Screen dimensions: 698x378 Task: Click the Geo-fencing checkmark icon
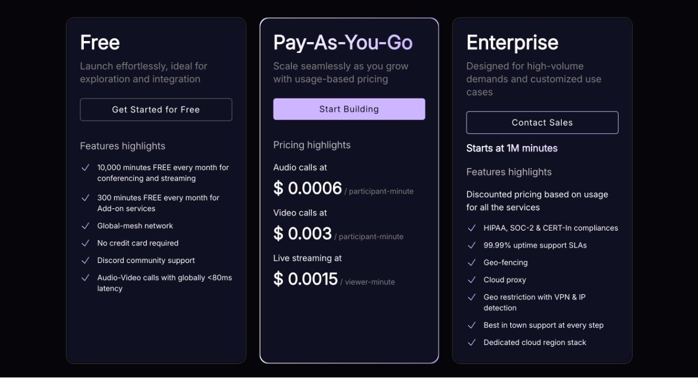472,262
